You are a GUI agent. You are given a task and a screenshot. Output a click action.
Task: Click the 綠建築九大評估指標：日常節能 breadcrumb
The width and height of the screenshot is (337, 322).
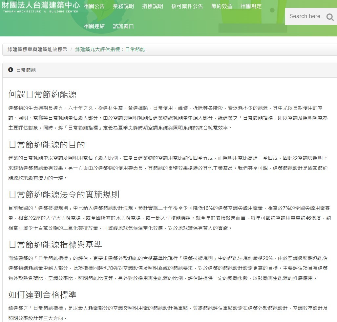110,50
